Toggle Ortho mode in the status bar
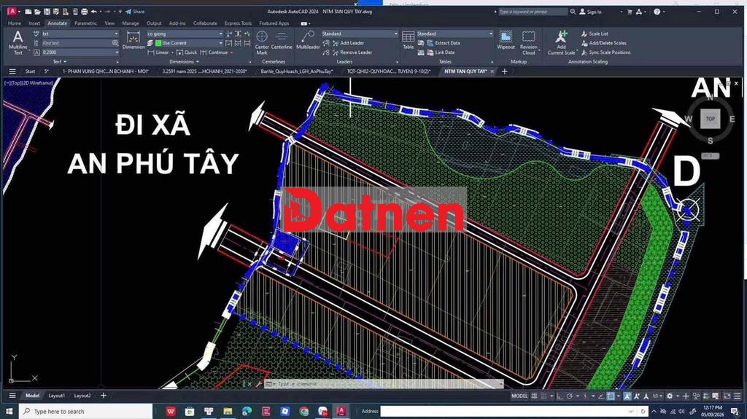This screenshot has width=747, height=419. [560, 396]
